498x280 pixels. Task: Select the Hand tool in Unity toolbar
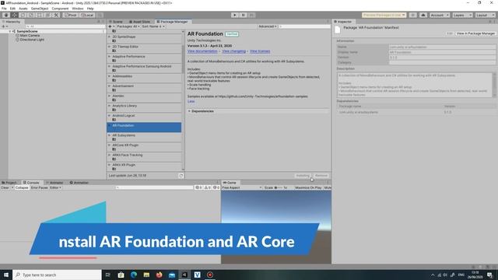(x=6, y=15)
